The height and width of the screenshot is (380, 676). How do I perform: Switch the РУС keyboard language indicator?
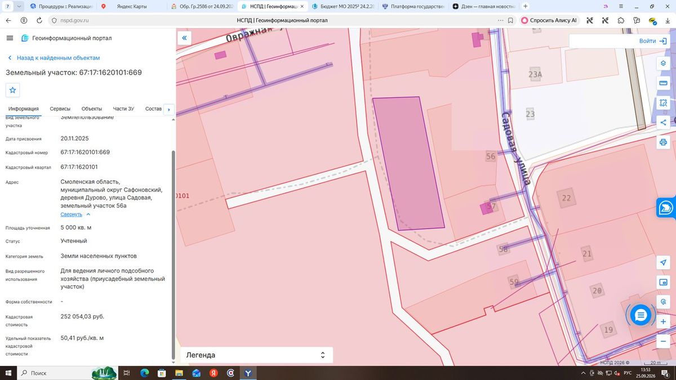[x=628, y=373]
